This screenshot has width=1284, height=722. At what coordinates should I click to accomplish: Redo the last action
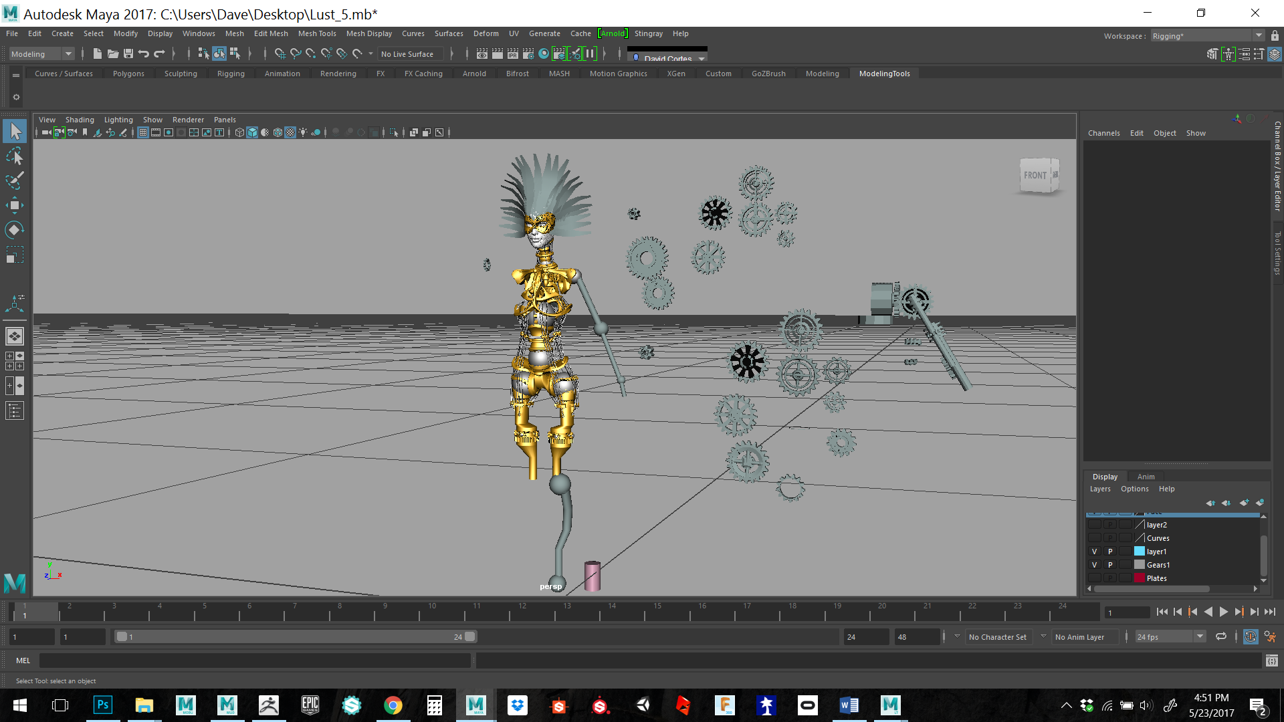pyautogui.click(x=159, y=54)
